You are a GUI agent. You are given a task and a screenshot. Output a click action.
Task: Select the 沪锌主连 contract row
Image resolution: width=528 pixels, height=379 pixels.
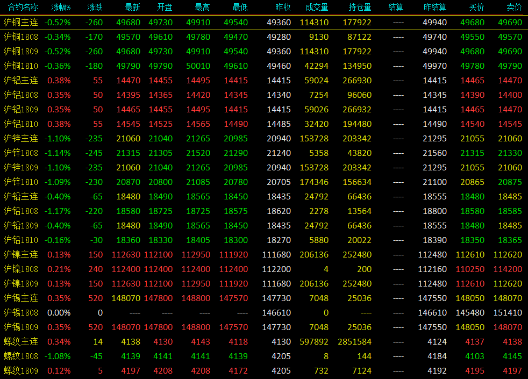pos(264,138)
